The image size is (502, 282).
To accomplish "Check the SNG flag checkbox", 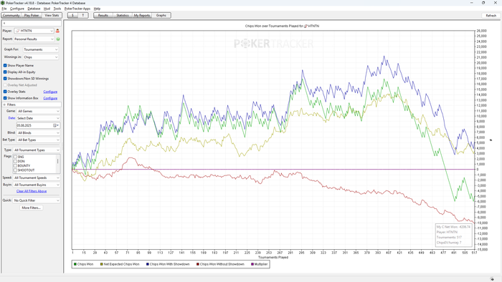I will [x=15, y=157].
